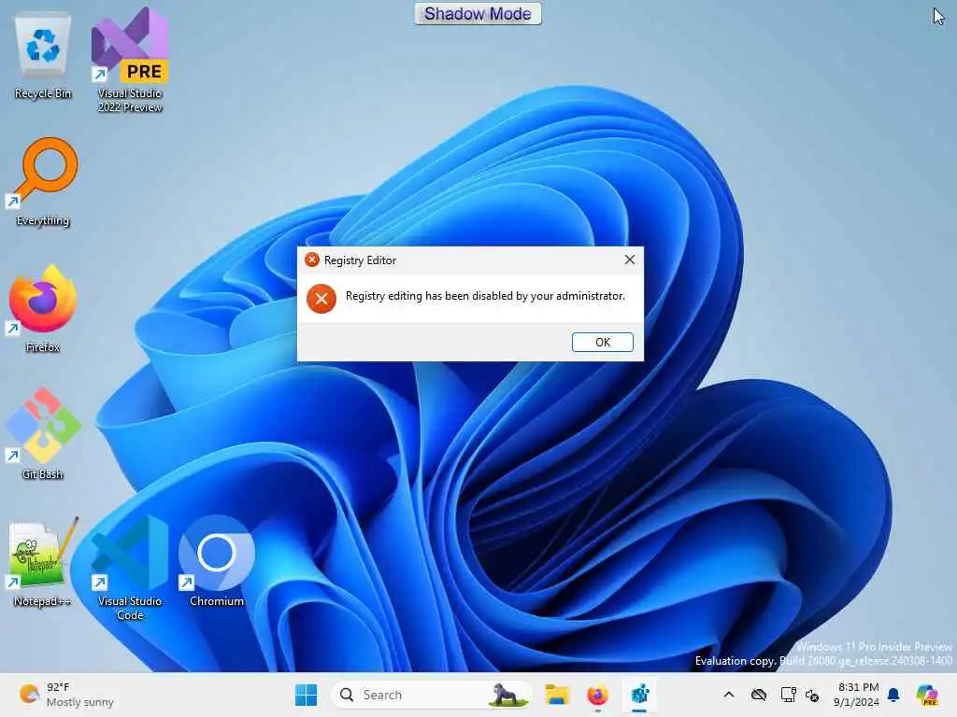The image size is (957, 717).
Task: Open the Copilot Preview taskbar icon
Action: (927, 695)
